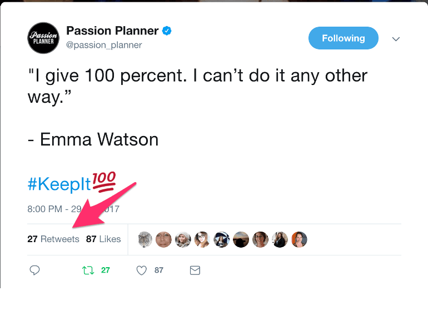
Task: Expand the tweet options chevron
Action: point(396,39)
